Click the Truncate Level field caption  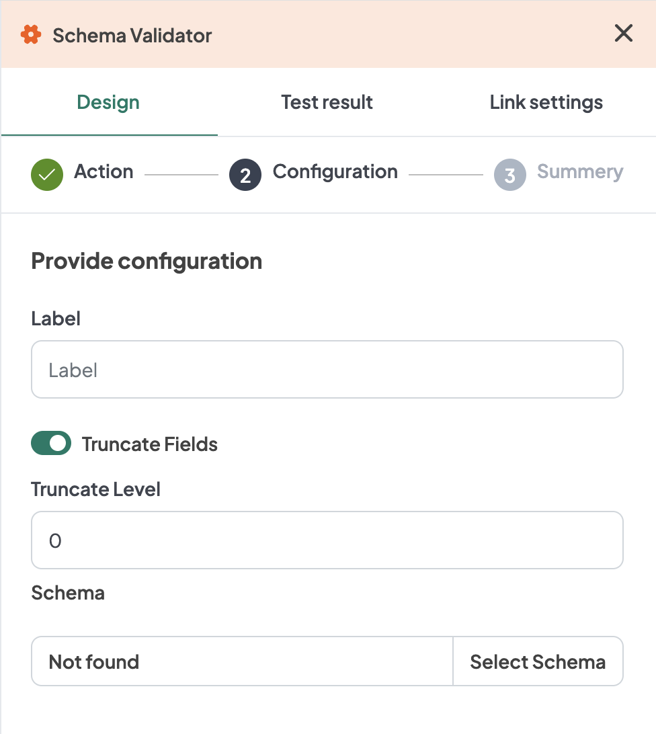[x=95, y=489]
